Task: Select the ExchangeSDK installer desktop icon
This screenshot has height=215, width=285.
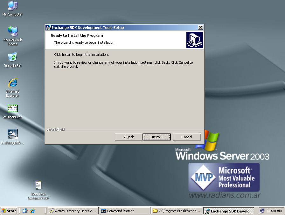Action: [x=12, y=134]
